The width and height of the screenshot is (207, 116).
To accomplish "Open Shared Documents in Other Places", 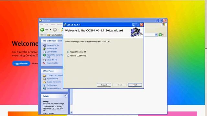I will tap(54, 82).
